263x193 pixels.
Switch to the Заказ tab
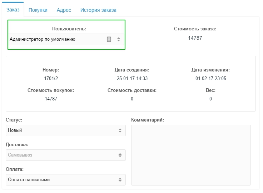pos(13,10)
